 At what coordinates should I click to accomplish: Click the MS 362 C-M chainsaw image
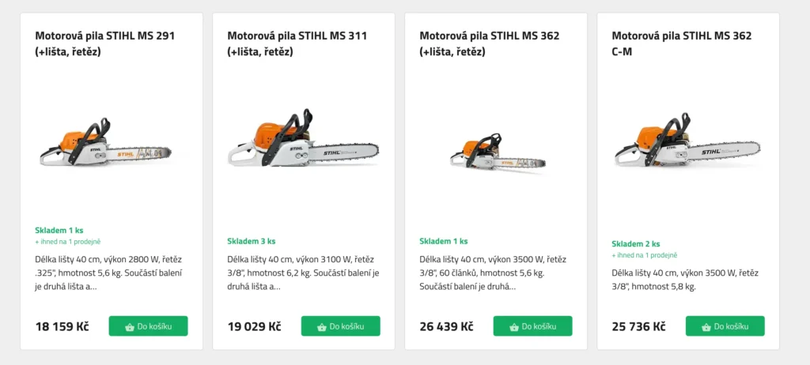[688, 146]
